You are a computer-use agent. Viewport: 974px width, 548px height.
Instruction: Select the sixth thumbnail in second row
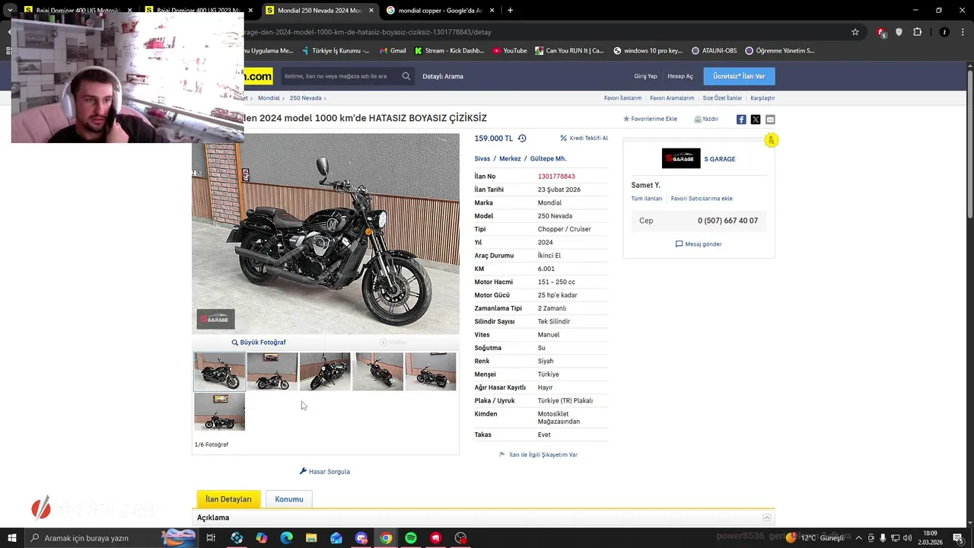[x=220, y=412]
